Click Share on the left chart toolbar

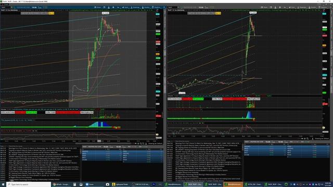pos(98,7)
